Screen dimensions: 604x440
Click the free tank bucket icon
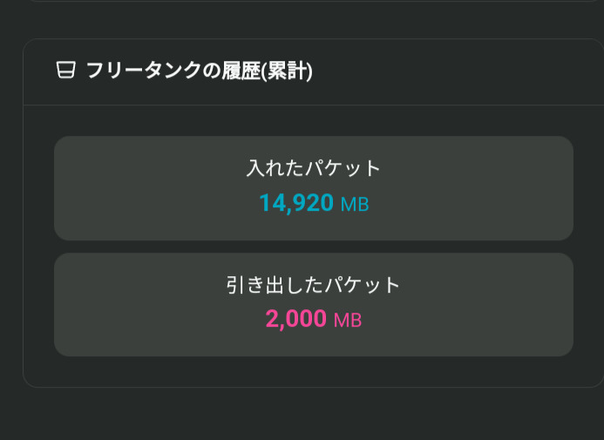(65, 71)
